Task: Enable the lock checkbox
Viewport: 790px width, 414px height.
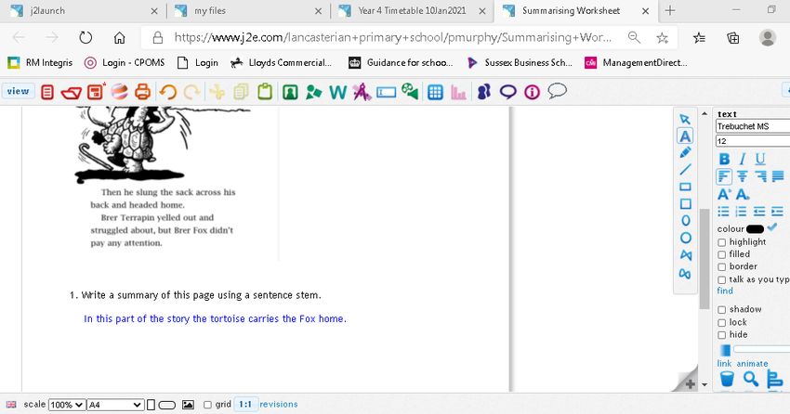Action: point(721,322)
